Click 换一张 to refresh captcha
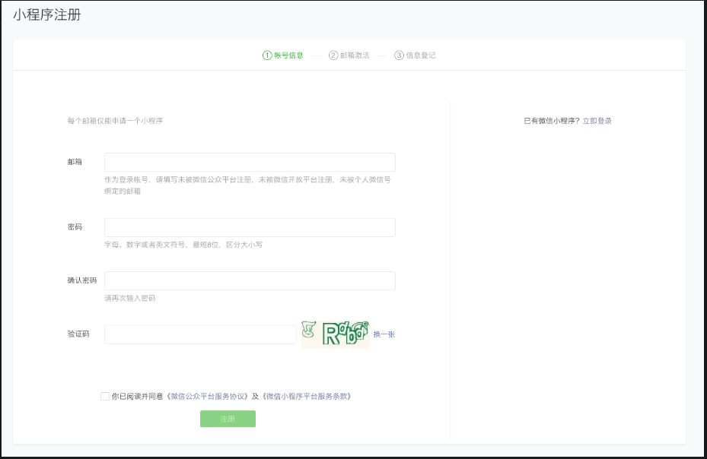The height and width of the screenshot is (459, 707). 384,334
